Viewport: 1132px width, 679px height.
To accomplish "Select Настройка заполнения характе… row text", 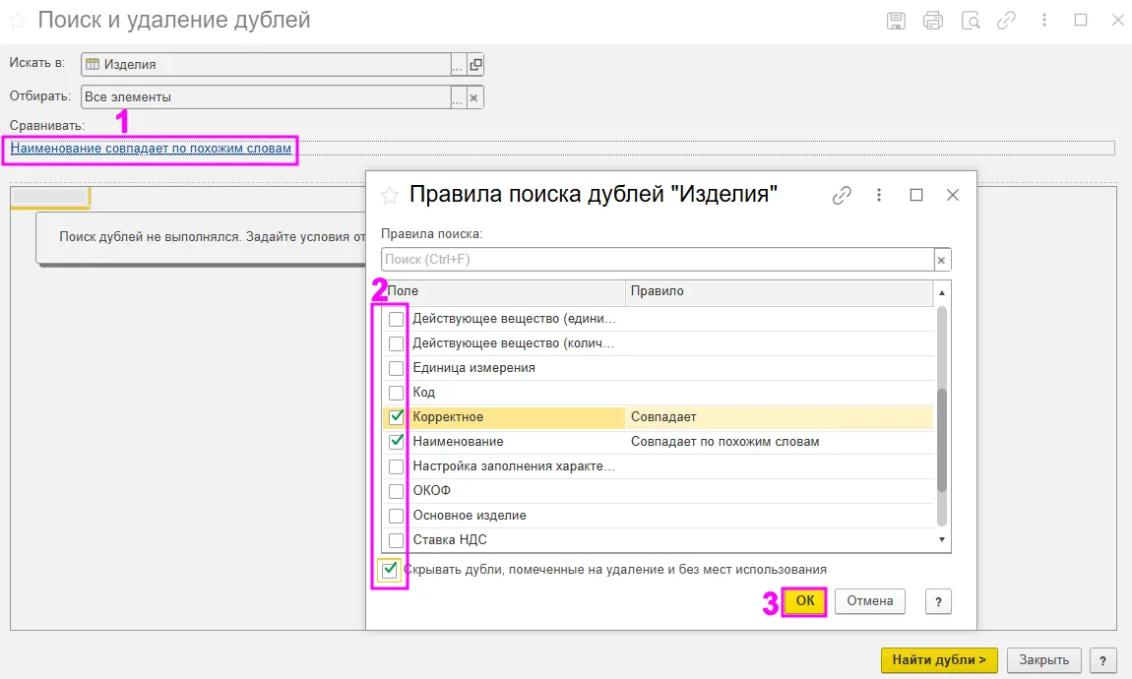I will [514, 466].
